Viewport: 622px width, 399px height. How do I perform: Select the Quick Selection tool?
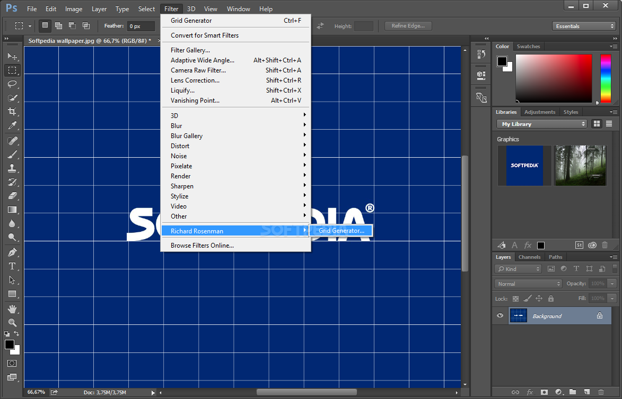click(x=12, y=97)
